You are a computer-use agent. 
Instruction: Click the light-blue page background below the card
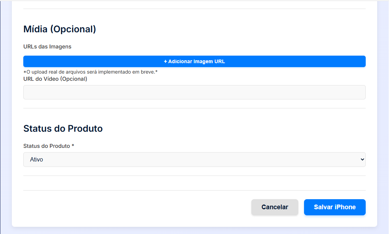(x=194, y=230)
